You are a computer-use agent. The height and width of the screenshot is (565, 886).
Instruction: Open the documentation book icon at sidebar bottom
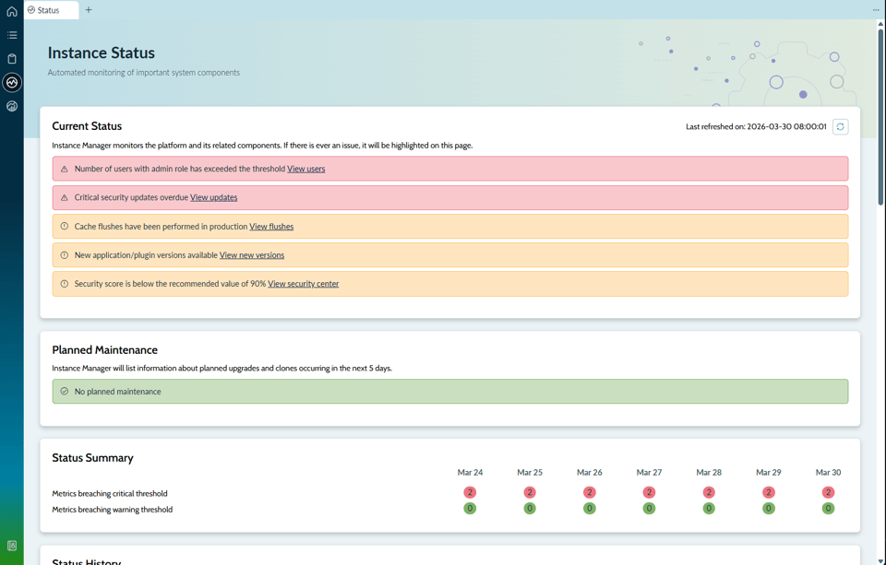click(12, 546)
